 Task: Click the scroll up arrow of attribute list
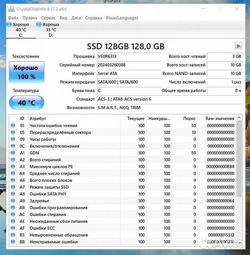(x=239, y=118)
